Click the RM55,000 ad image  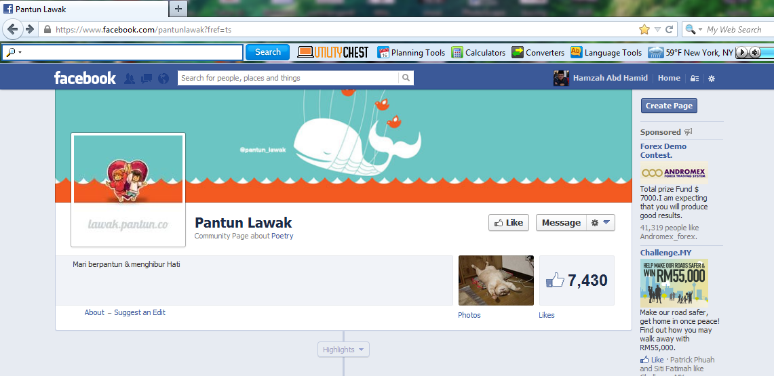pos(674,283)
